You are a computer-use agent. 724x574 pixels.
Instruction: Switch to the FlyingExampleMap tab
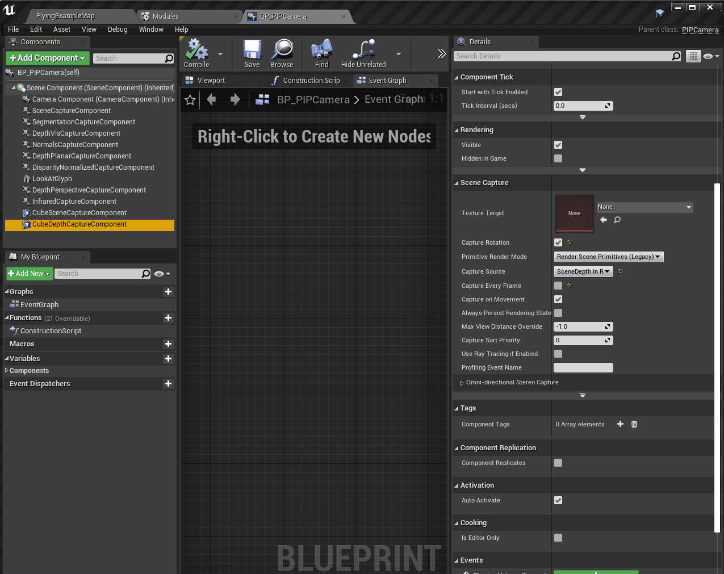(65, 16)
